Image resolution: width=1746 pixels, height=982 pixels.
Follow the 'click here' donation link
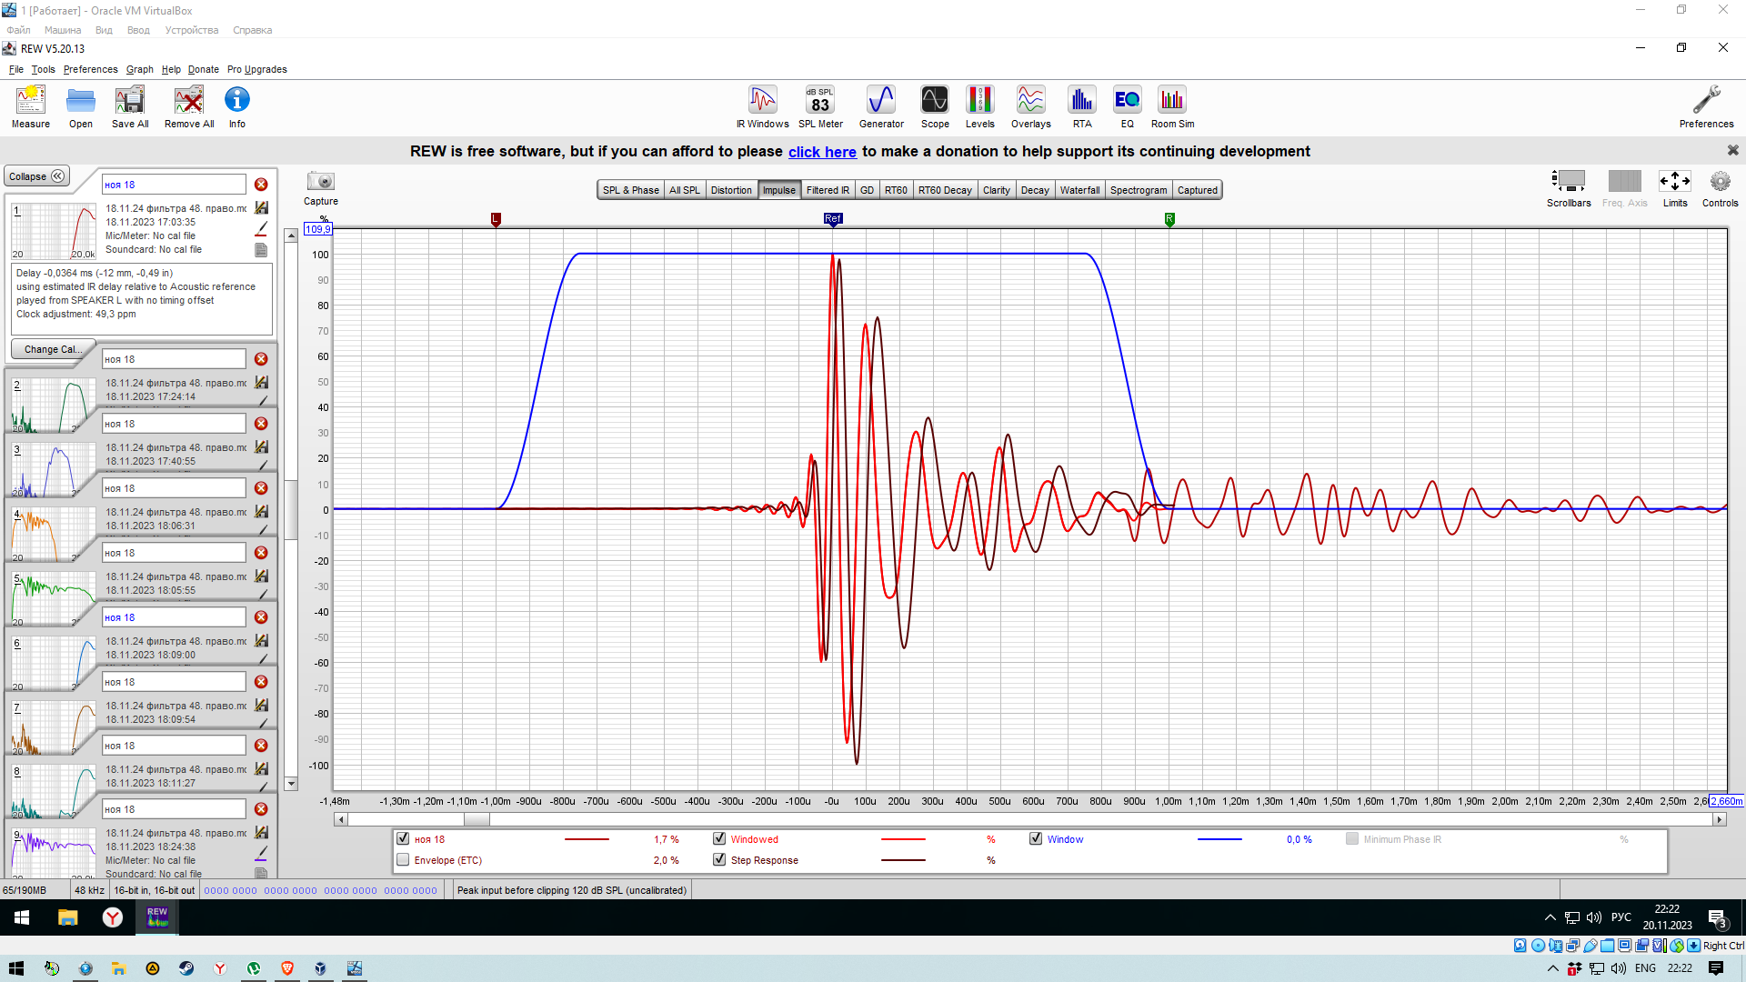pos(822,152)
